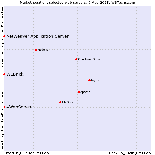Click the vWebServer red data point
155x155 pixels.
click(5, 107)
